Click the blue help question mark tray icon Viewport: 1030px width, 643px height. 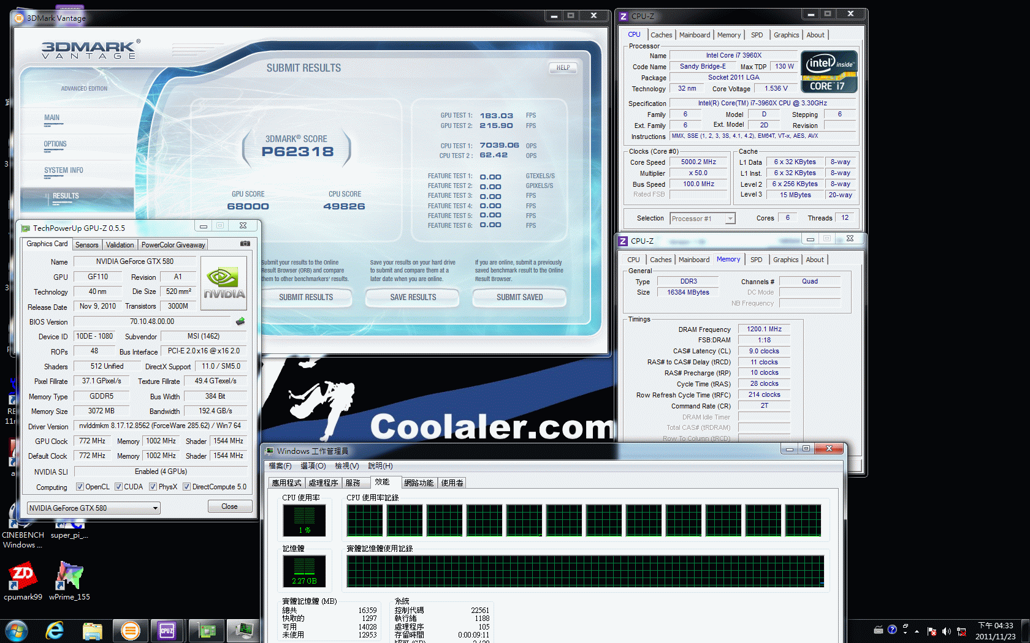(x=892, y=629)
